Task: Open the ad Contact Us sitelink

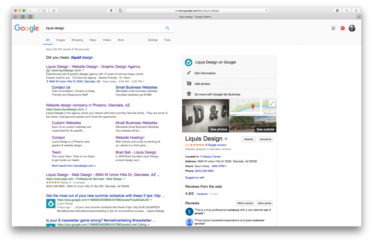Action: pyautogui.click(x=61, y=87)
